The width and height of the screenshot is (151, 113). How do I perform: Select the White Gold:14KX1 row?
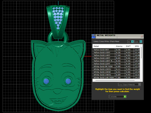[x=116, y=75]
